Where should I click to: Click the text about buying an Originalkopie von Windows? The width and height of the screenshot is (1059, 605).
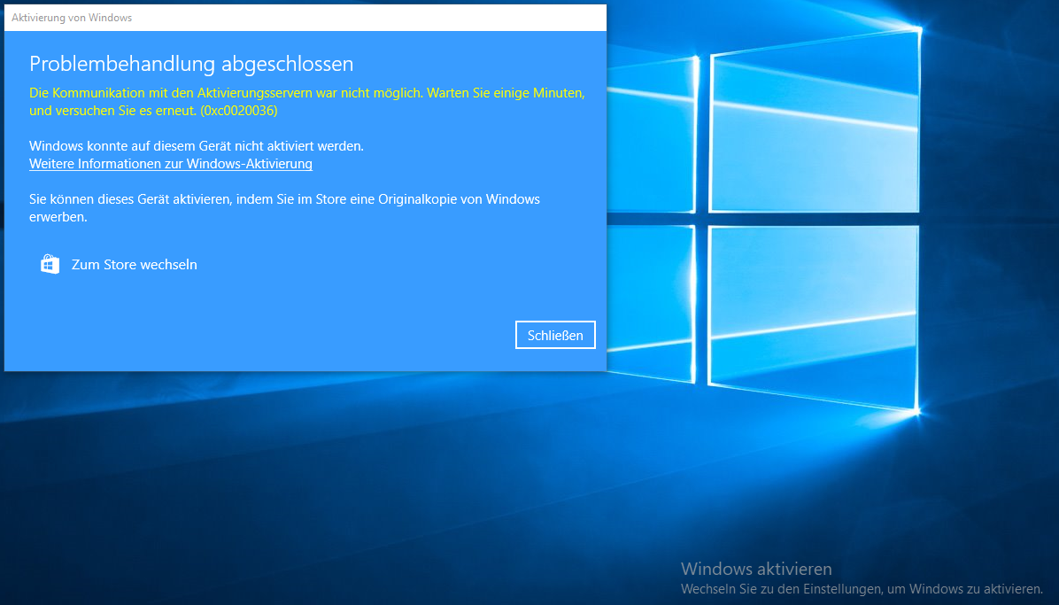(284, 208)
